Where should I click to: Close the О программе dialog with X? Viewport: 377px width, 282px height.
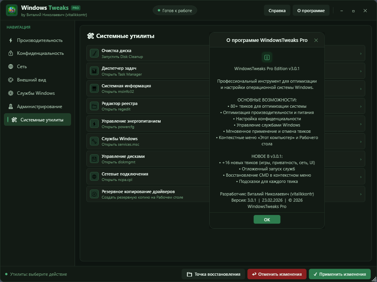316,40
